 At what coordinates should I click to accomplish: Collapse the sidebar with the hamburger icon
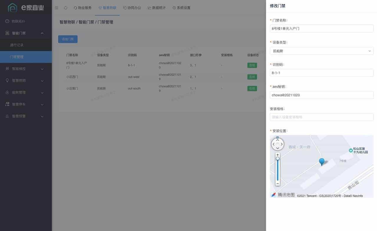point(56,8)
